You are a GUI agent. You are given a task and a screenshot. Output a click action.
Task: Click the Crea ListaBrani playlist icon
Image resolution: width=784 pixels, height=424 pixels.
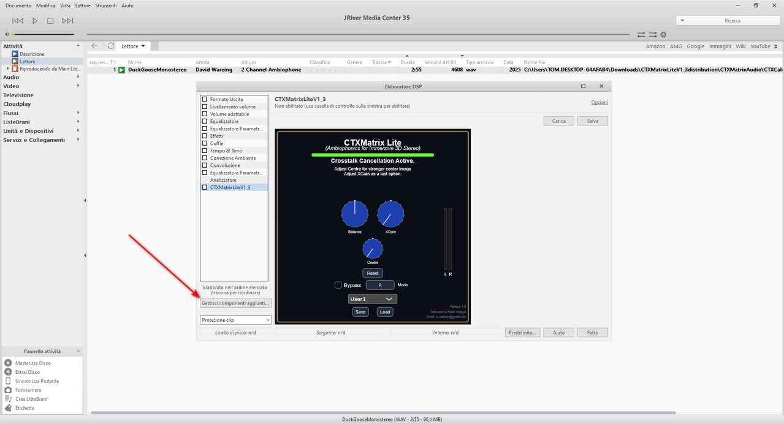pyautogui.click(x=9, y=399)
